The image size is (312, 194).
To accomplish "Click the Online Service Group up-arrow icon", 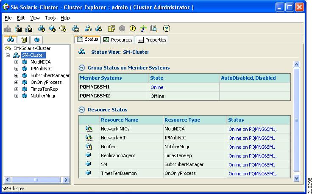I will (x=88, y=29).
